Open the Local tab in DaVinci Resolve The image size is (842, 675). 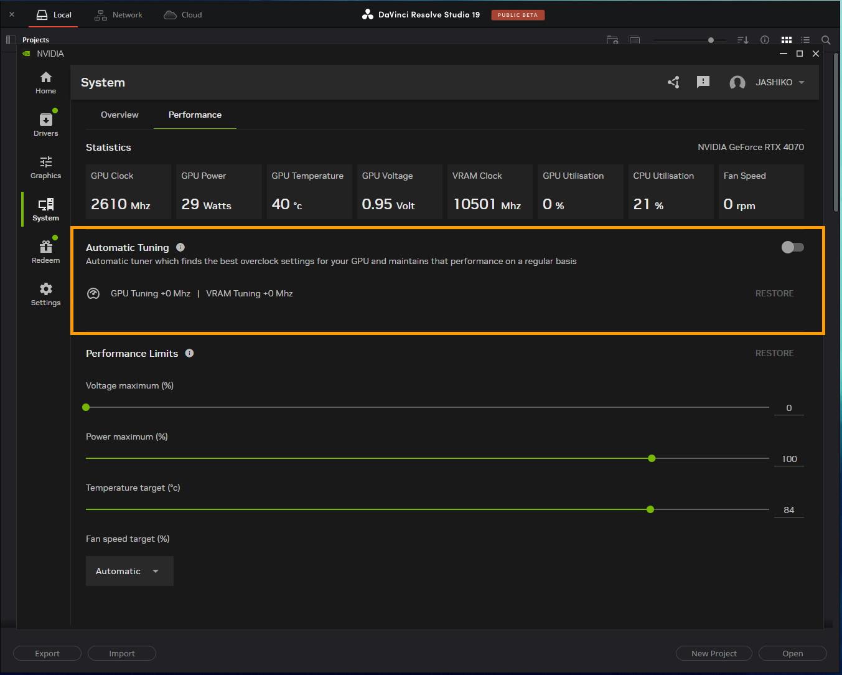(53, 14)
